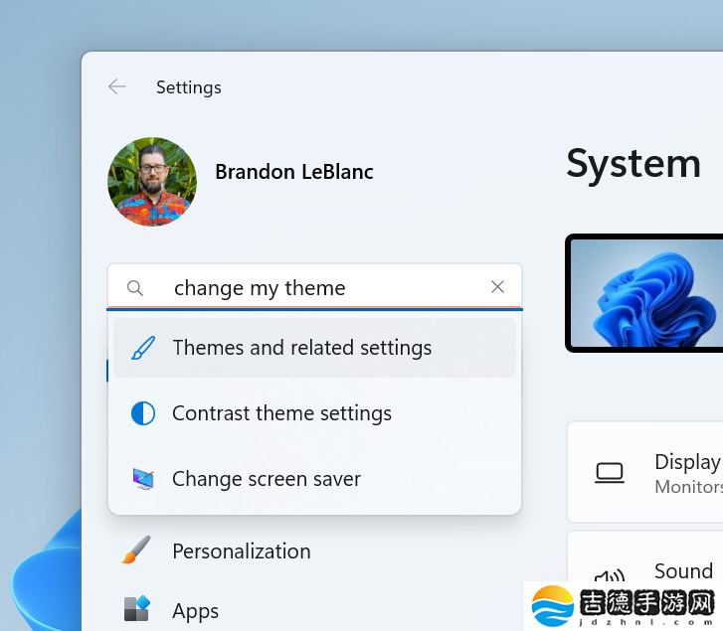Click the Apps squares icon
The width and height of the screenshot is (723, 631).
[137, 608]
